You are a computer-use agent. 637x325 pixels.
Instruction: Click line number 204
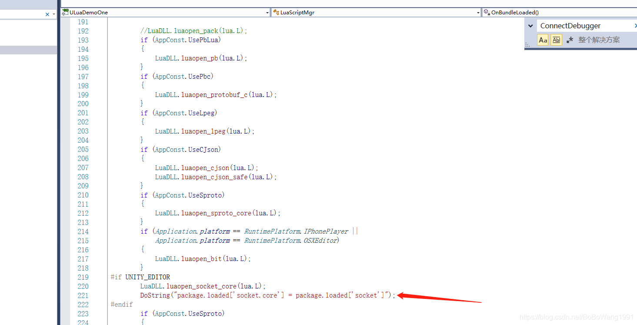coord(83,141)
